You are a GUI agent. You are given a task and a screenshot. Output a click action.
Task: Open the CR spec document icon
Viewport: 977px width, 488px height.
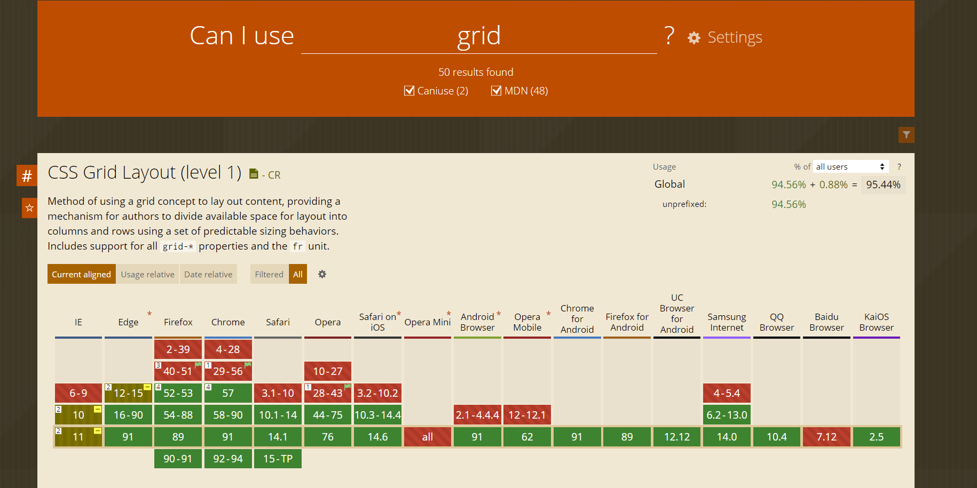click(254, 174)
